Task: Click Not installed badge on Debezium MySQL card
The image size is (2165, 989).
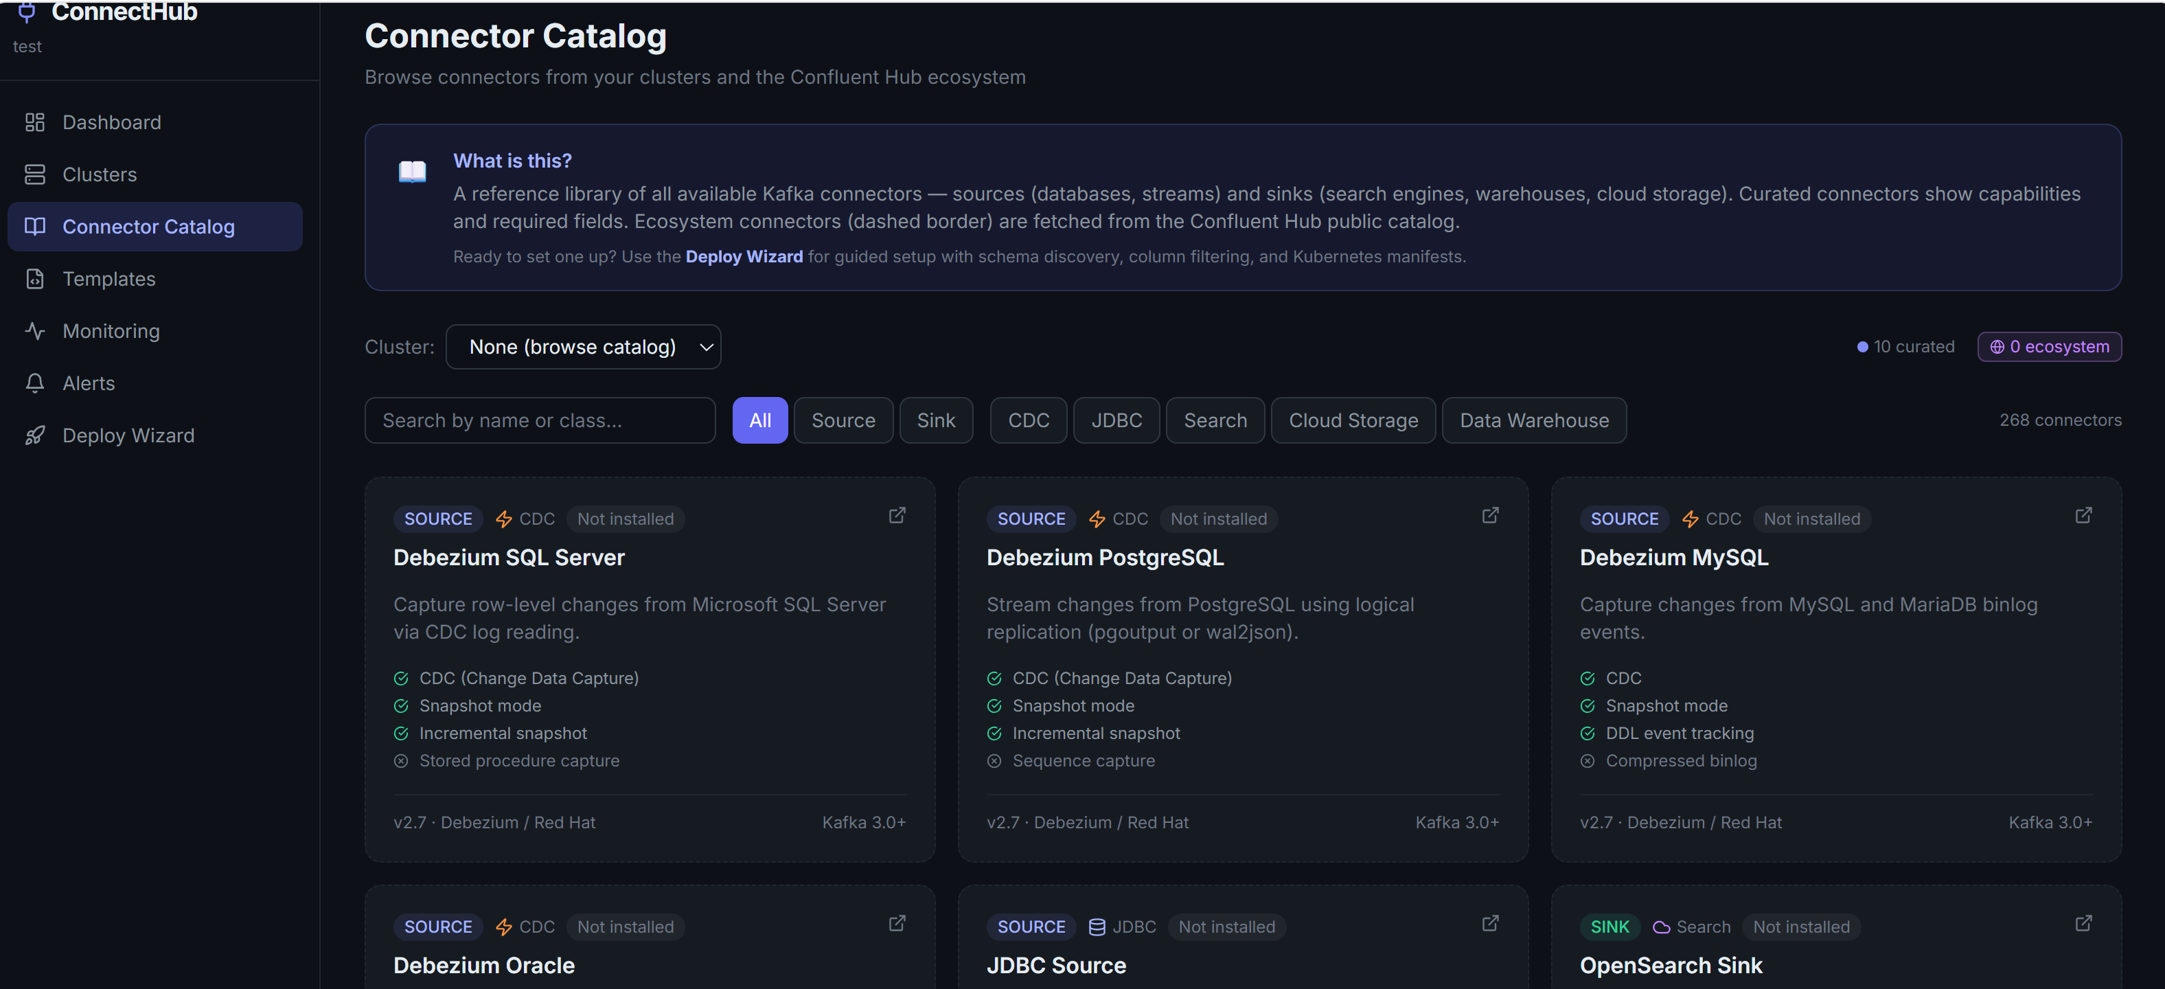Action: coord(1812,519)
